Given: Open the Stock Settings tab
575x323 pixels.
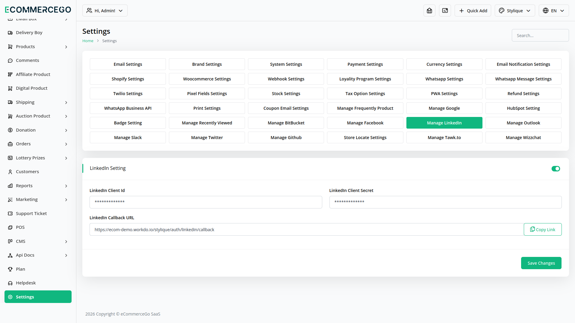Looking at the screenshot, I should (286, 94).
